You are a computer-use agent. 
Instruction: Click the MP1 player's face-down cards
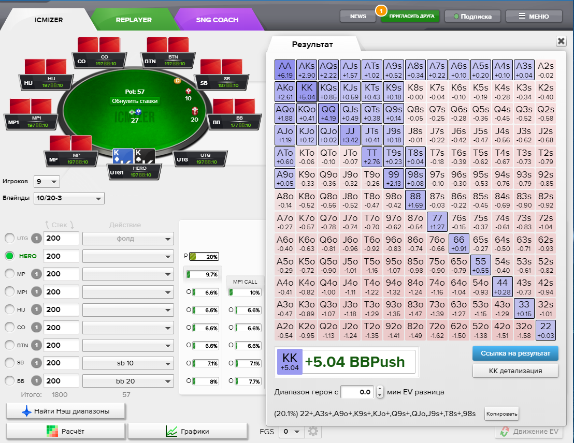(31, 107)
